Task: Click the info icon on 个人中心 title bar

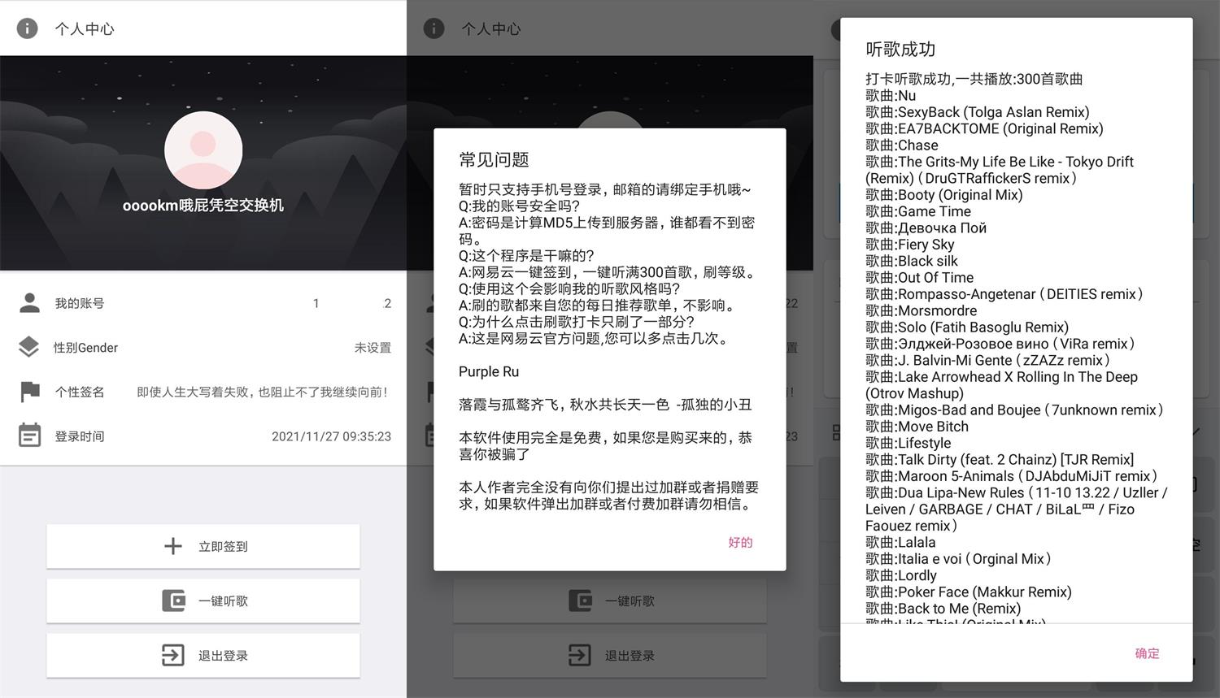Action: 27,28
